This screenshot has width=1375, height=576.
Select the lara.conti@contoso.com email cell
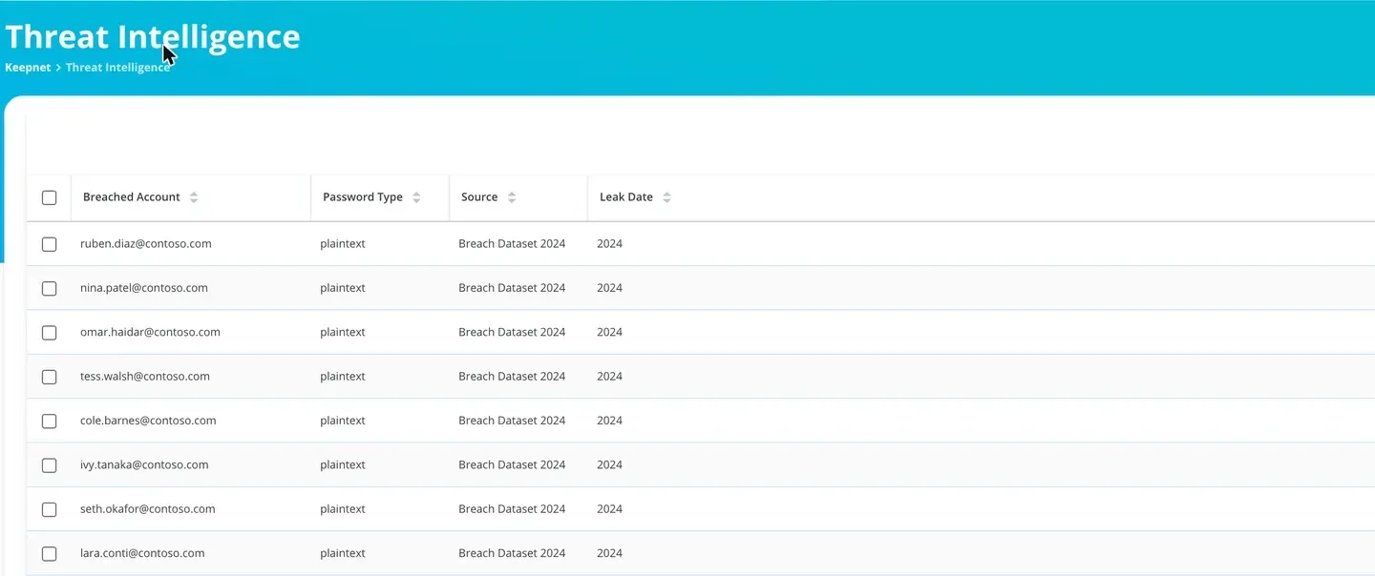[142, 553]
